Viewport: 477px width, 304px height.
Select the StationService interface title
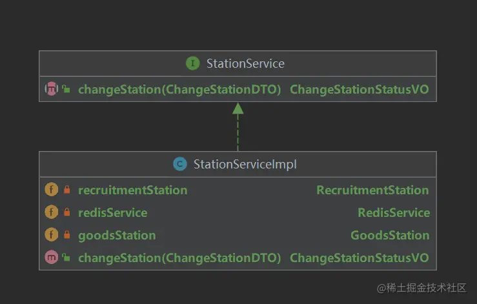tap(245, 63)
